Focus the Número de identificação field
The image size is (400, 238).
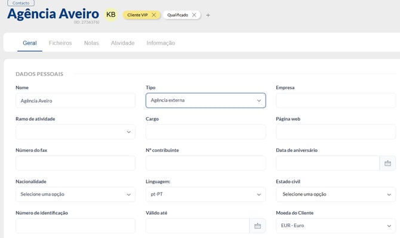(75, 225)
